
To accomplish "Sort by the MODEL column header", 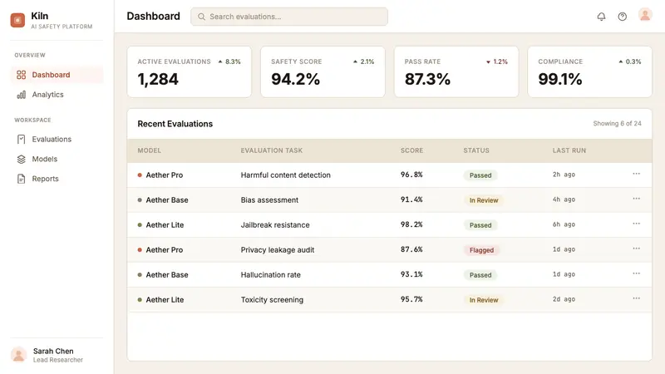I will [x=150, y=150].
